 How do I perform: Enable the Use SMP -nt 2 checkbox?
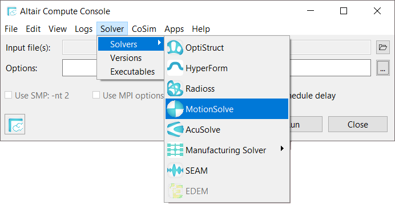[x=9, y=95]
